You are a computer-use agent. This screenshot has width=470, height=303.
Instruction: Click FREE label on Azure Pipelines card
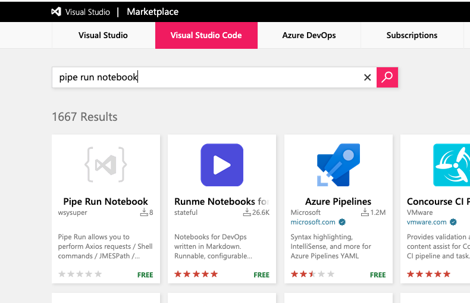coord(378,275)
